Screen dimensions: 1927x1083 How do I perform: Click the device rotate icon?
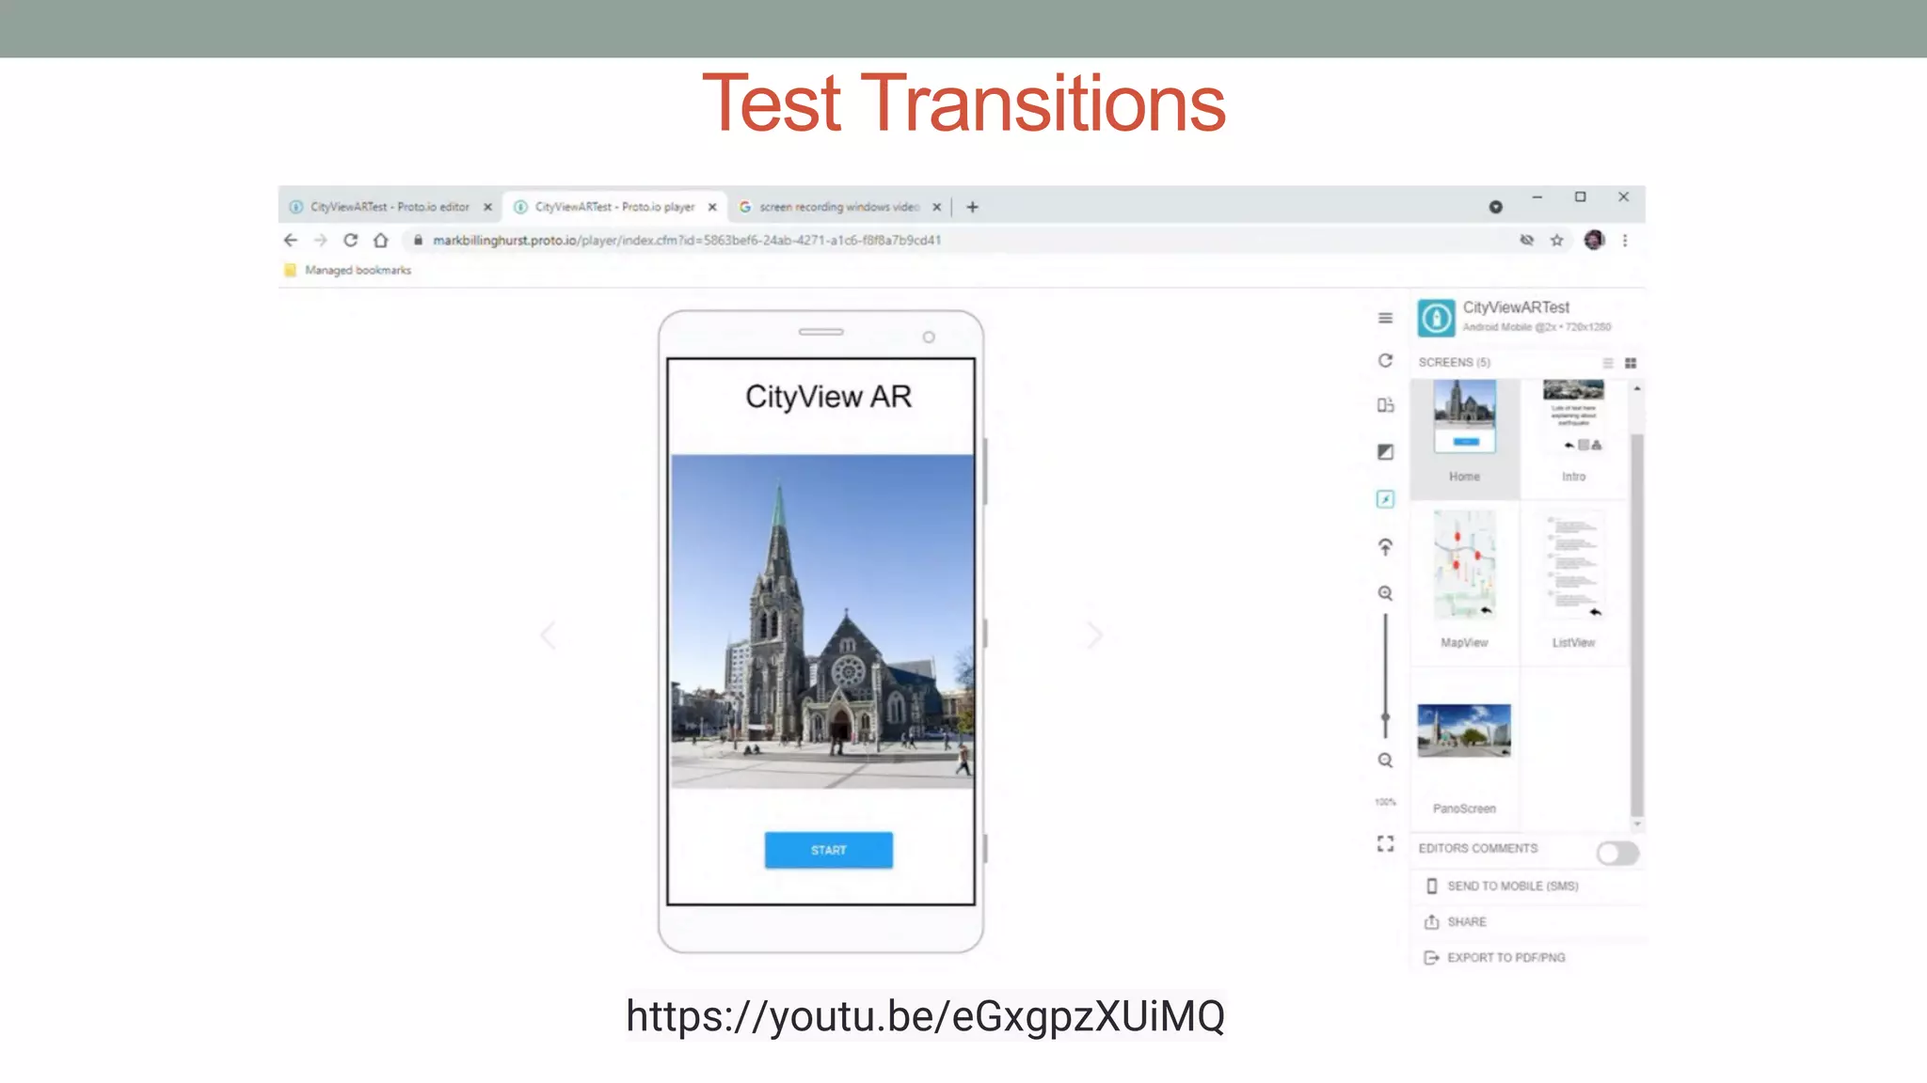[1385, 405]
